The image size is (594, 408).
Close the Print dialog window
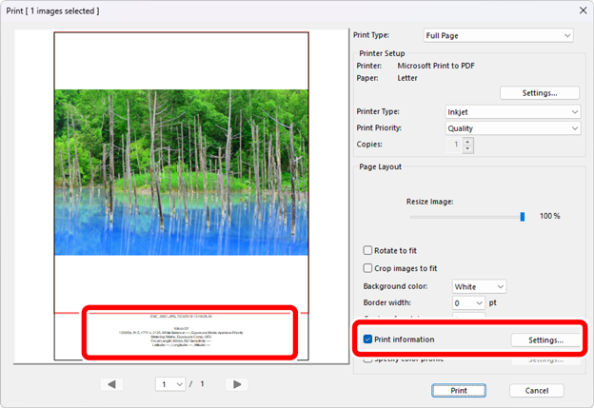(582, 10)
